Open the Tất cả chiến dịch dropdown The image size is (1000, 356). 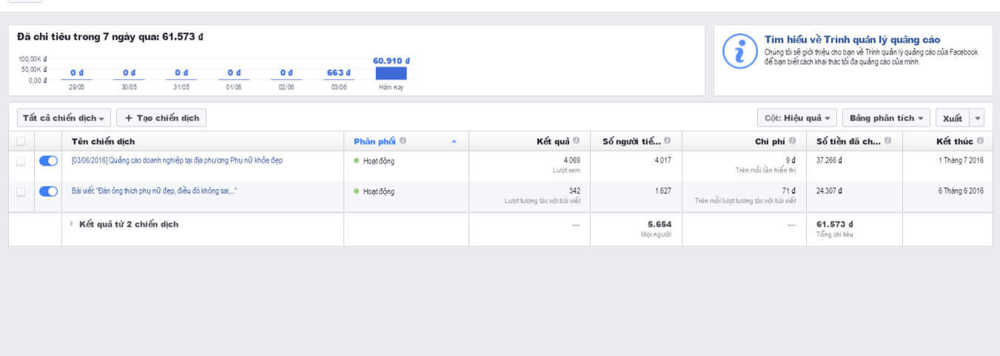(x=64, y=118)
